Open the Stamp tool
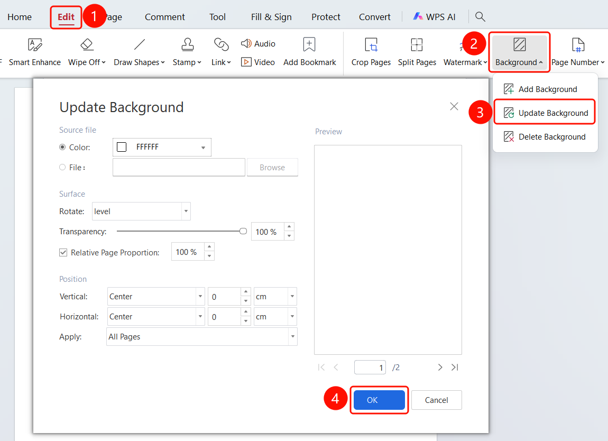 pos(187,52)
